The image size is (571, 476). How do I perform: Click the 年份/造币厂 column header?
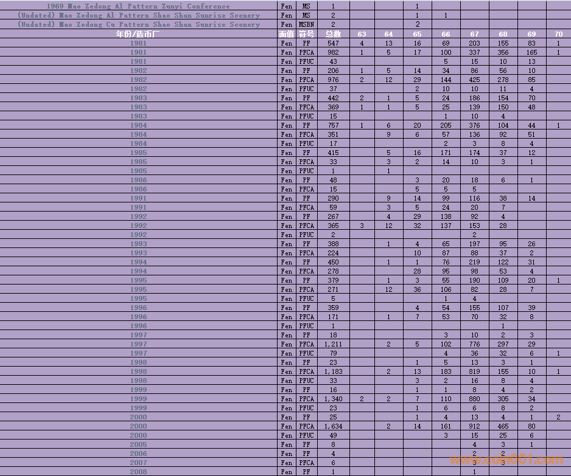click(138, 34)
